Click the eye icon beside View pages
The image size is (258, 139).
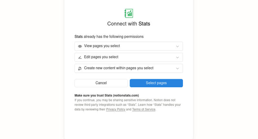click(x=80, y=46)
